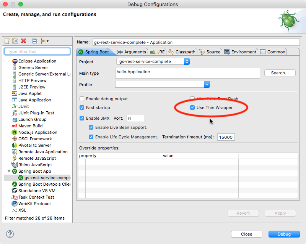The height and width of the screenshot is (244, 306).
Task: Switch to the JRE tab
Action: coord(157,52)
